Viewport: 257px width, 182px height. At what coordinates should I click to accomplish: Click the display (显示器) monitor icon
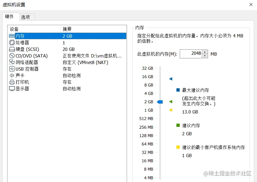tap(12, 89)
